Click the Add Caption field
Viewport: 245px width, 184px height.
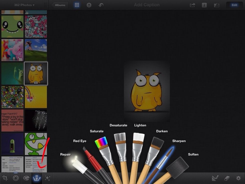[x=147, y=5]
